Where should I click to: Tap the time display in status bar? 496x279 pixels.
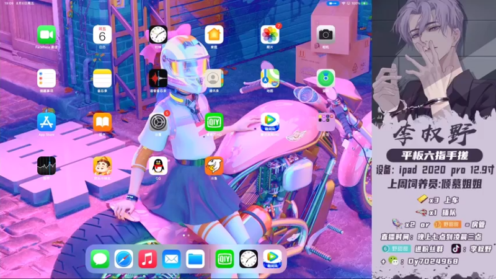(x=9, y=3)
